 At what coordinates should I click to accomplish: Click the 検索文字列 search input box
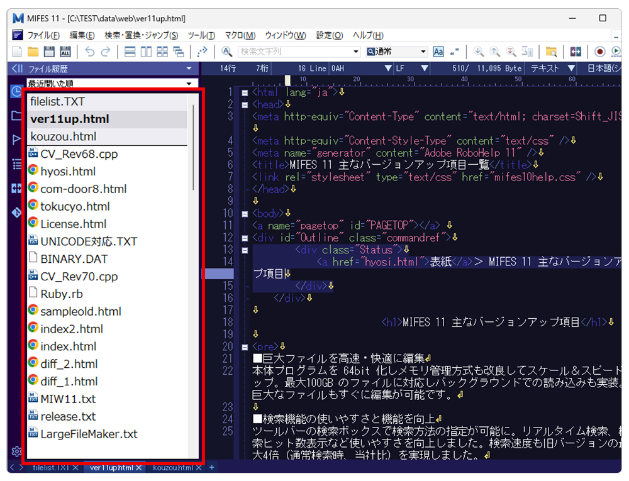[x=294, y=52]
